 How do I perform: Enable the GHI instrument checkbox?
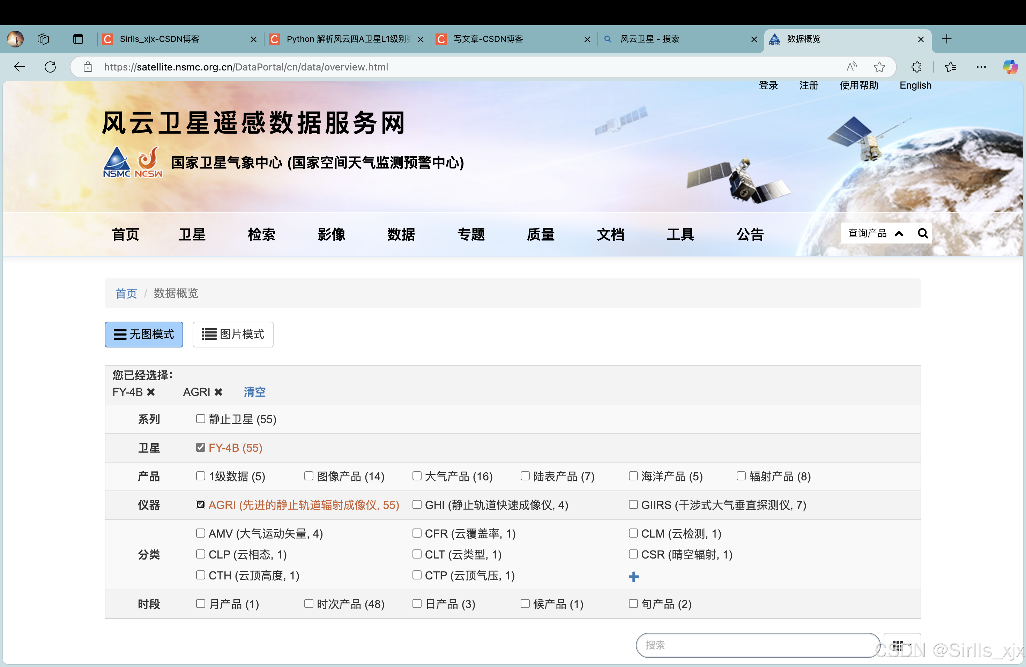click(x=417, y=504)
